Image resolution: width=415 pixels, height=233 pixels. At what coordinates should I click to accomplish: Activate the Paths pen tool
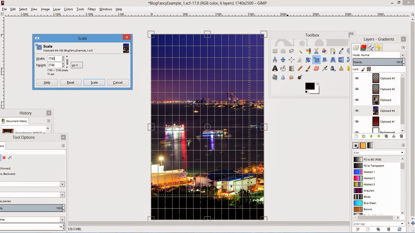tap(333, 51)
